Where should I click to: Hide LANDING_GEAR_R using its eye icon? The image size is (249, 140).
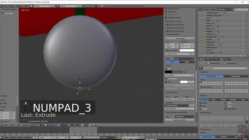[x=243, y=13]
